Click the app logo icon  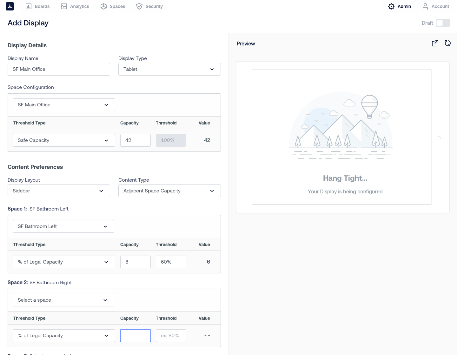(x=10, y=6)
